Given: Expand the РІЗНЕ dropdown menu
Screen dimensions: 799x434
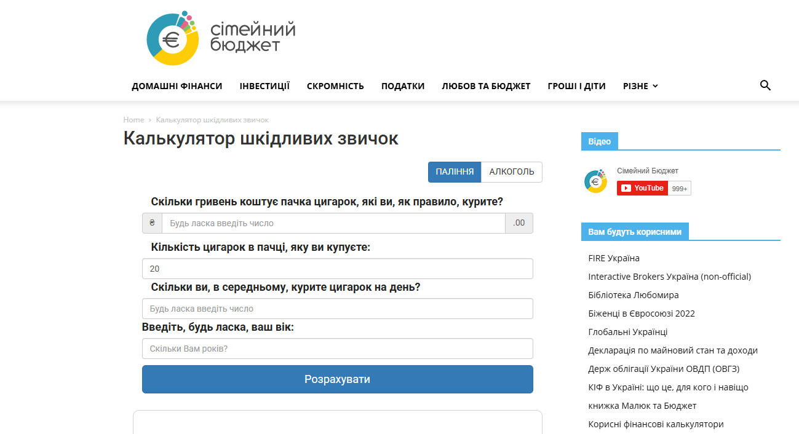Looking at the screenshot, I should tap(640, 86).
